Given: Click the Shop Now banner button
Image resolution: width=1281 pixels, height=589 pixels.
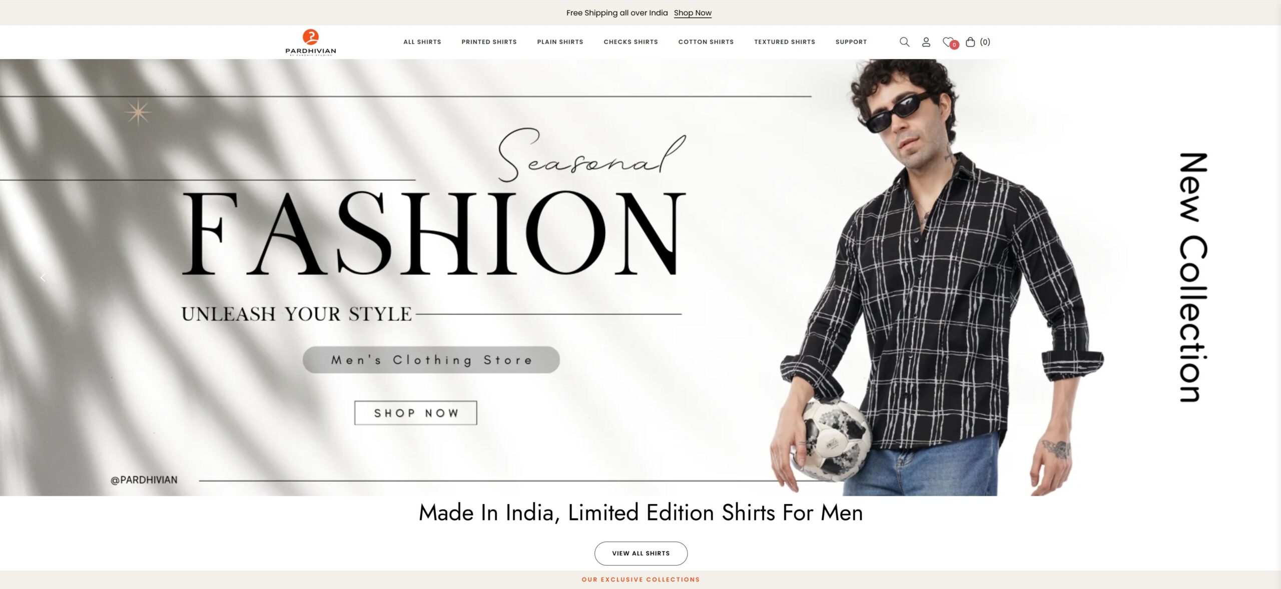Looking at the screenshot, I should pos(416,413).
